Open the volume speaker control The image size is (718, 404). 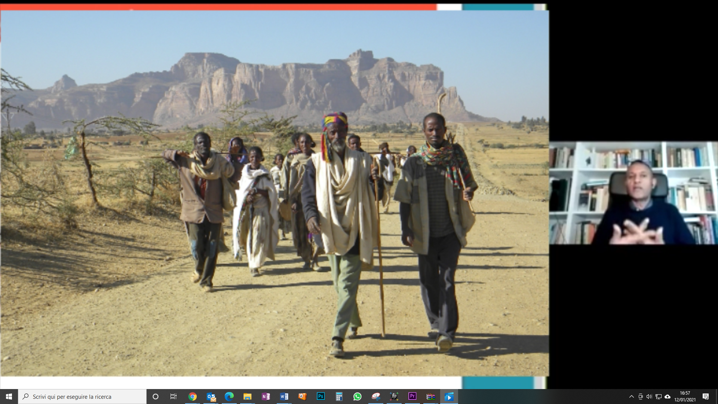(649, 397)
